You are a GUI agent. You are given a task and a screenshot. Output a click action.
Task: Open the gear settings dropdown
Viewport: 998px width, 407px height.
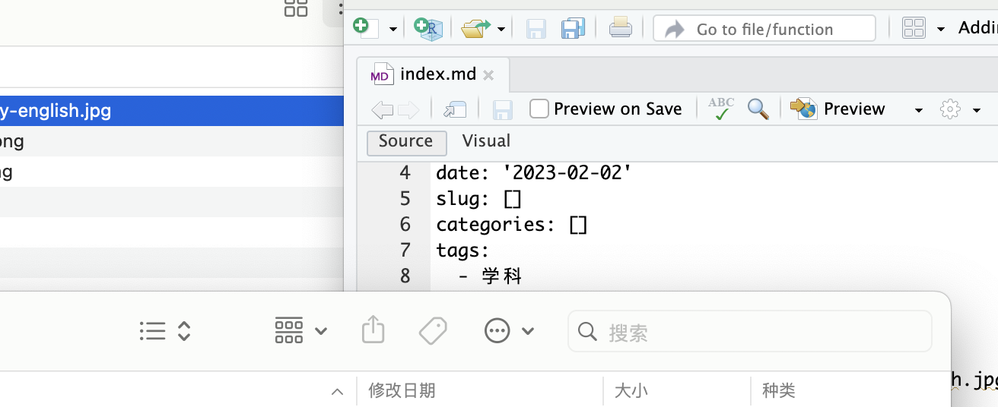pyautogui.click(x=959, y=109)
